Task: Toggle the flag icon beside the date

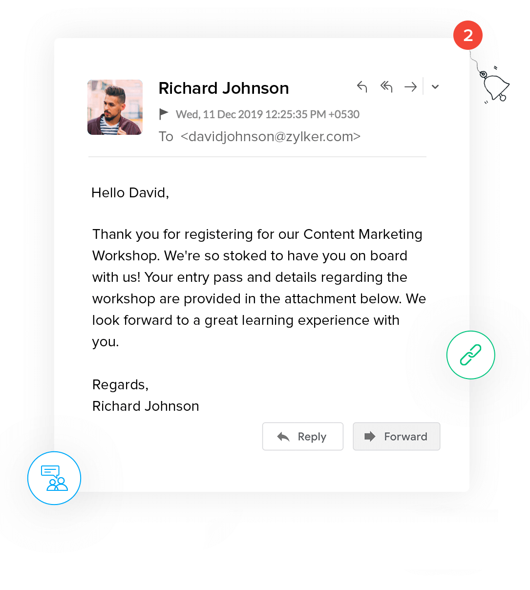Action: click(x=164, y=114)
